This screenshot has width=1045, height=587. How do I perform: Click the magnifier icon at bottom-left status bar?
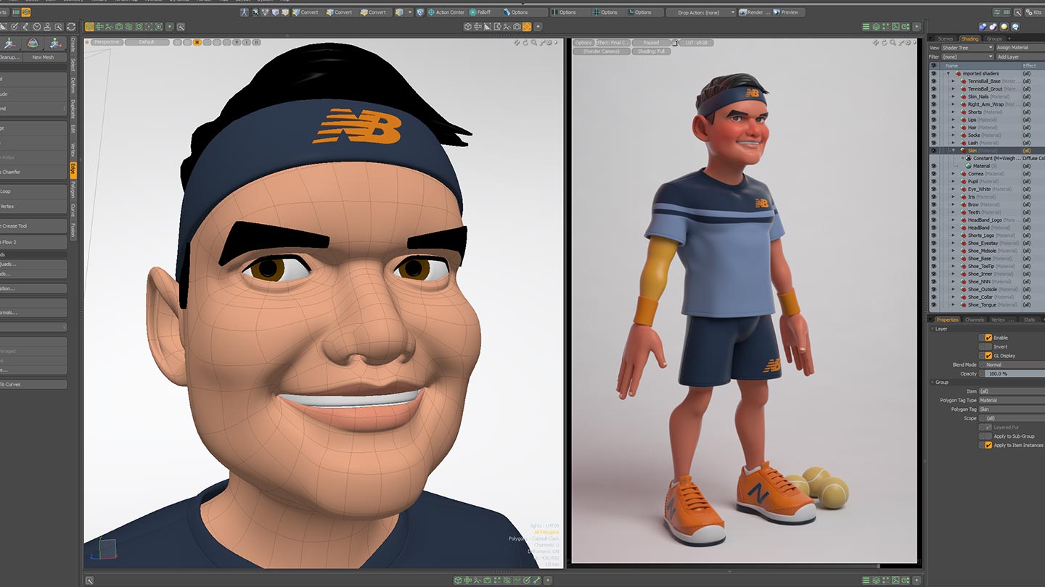pyautogui.click(x=89, y=580)
